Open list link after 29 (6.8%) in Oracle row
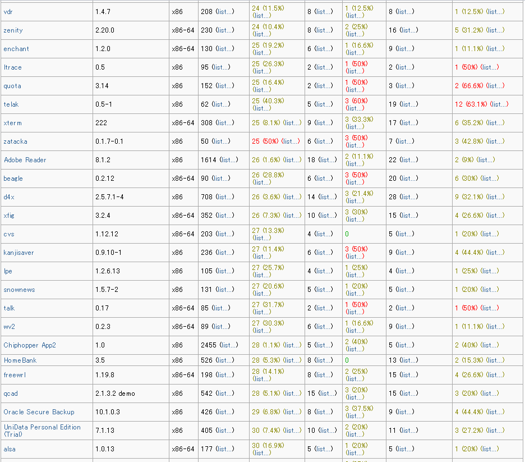 pyautogui.click(x=292, y=412)
